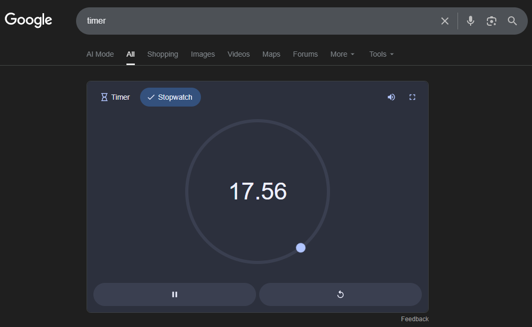
Task: Switch to AI Mode
Action: point(100,54)
